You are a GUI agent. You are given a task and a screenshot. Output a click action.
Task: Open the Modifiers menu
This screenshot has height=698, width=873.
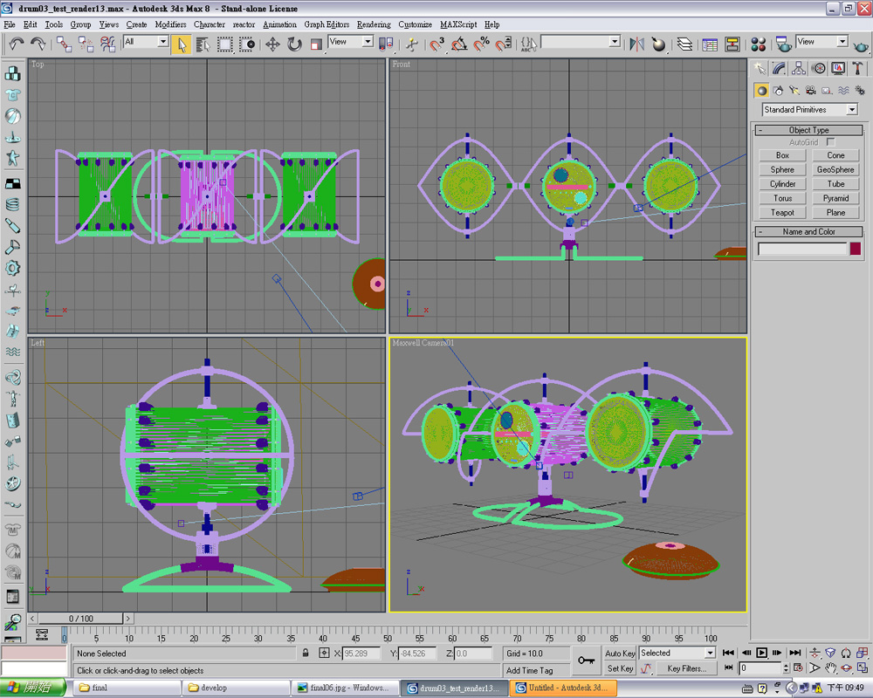click(170, 24)
